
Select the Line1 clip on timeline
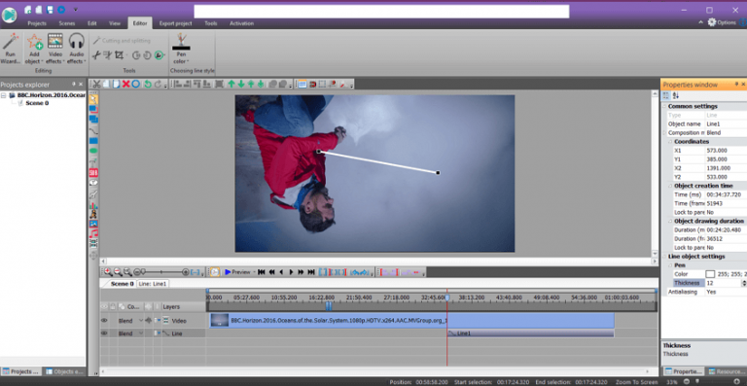[x=531, y=333]
